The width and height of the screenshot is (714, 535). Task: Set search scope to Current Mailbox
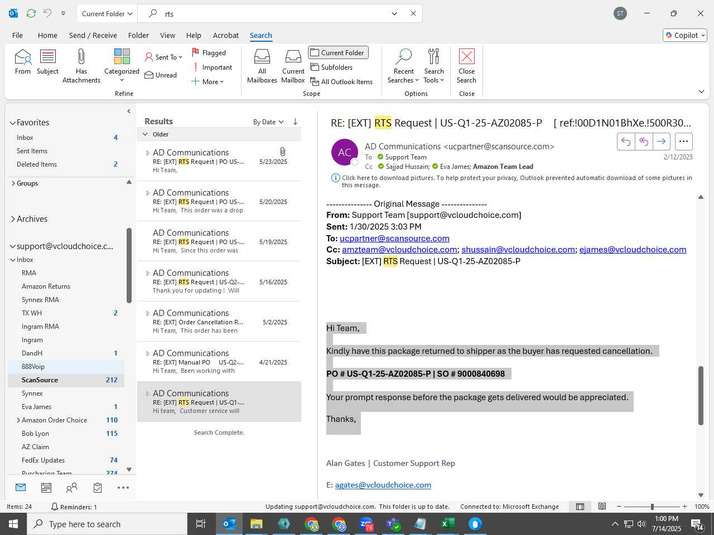point(293,66)
